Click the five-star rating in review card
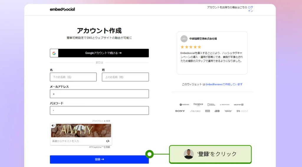Image resolution: width=302 pixels, height=167 pixels. tap(191, 47)
